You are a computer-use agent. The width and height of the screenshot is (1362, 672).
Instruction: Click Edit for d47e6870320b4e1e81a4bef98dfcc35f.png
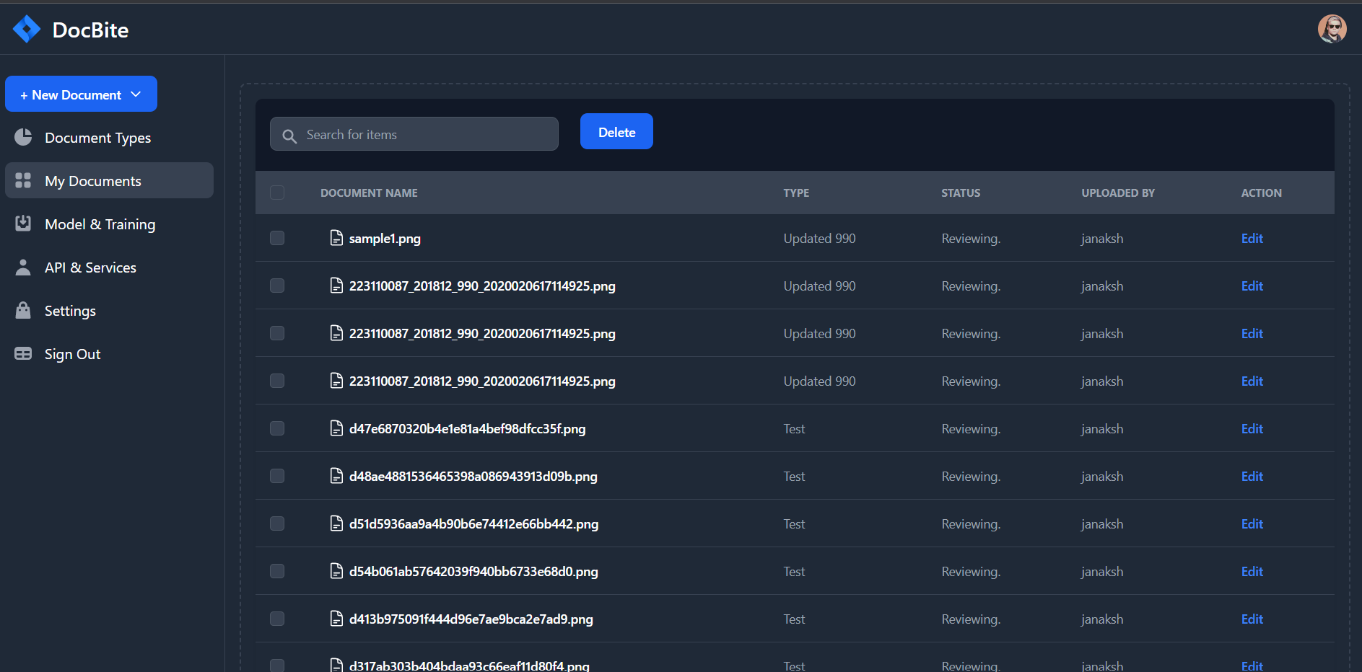pos(1252,428)
